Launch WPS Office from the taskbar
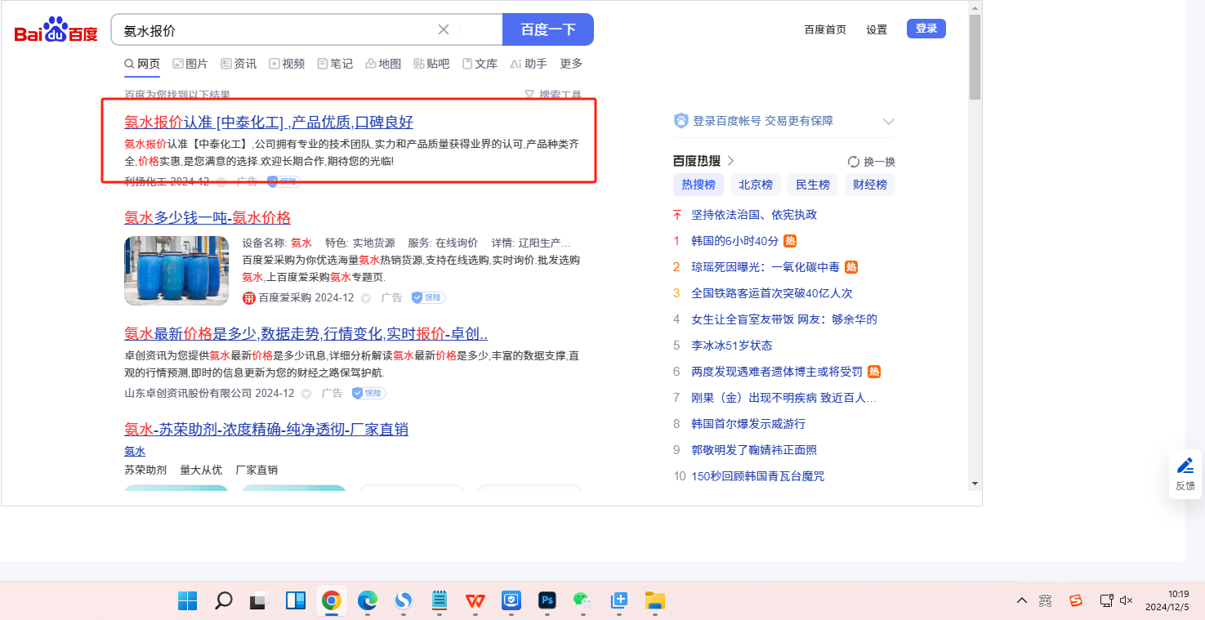The image size is (1205, 620). click(475, 601)
